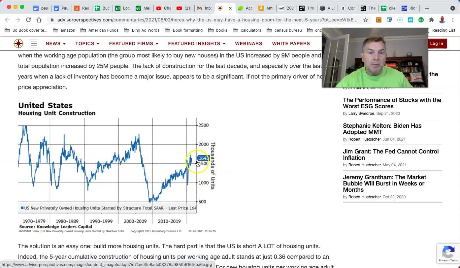Click the blue window-shield extension icon
The width and height of the screenshot is (460, 268).
point(389,20)
